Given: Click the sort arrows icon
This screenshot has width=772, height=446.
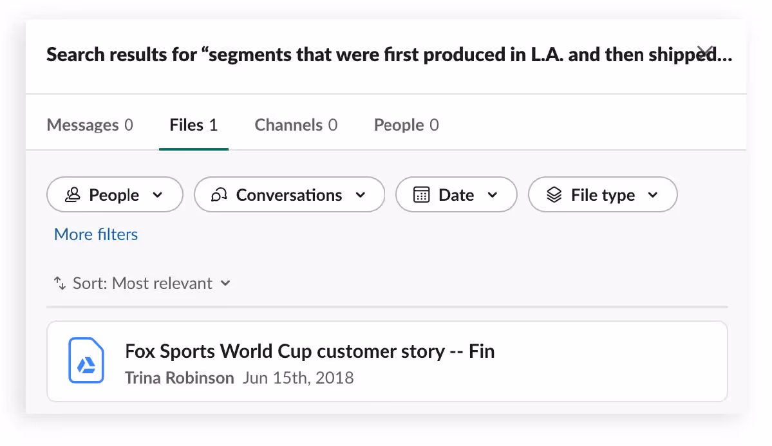Looking at the screenshot, I should click(x=60, y=283).
